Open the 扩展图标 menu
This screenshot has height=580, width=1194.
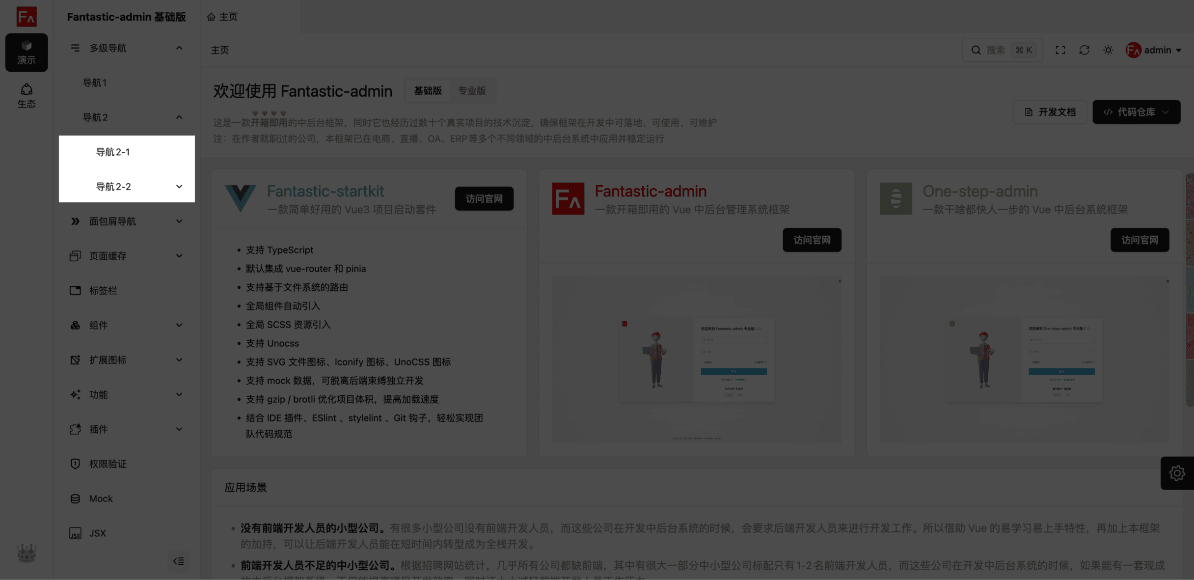[x=127, y=360]
